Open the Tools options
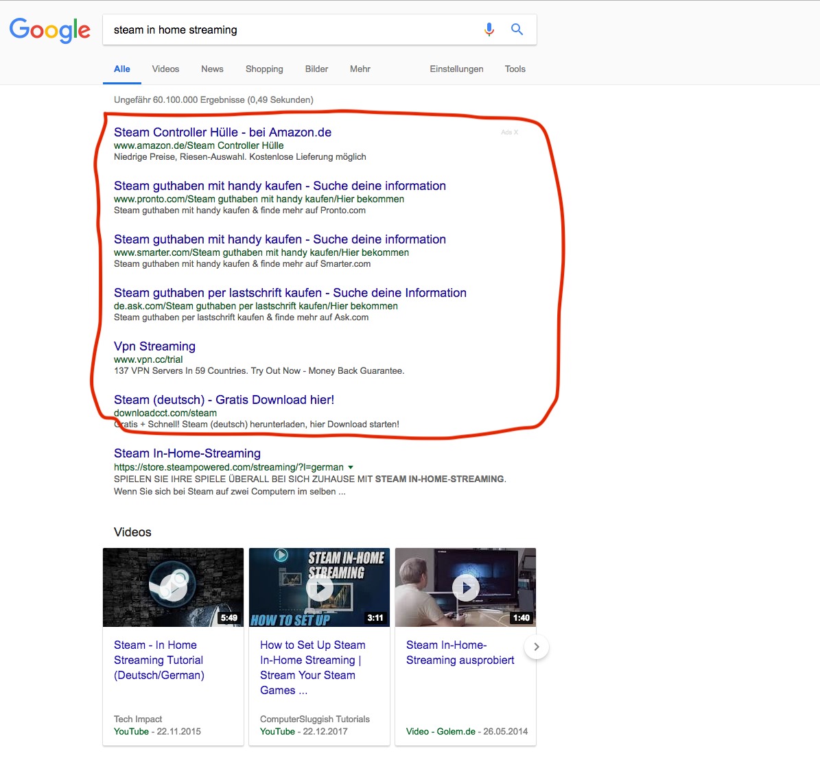Screen dimensions: 820x762 (x=515, y=69)
